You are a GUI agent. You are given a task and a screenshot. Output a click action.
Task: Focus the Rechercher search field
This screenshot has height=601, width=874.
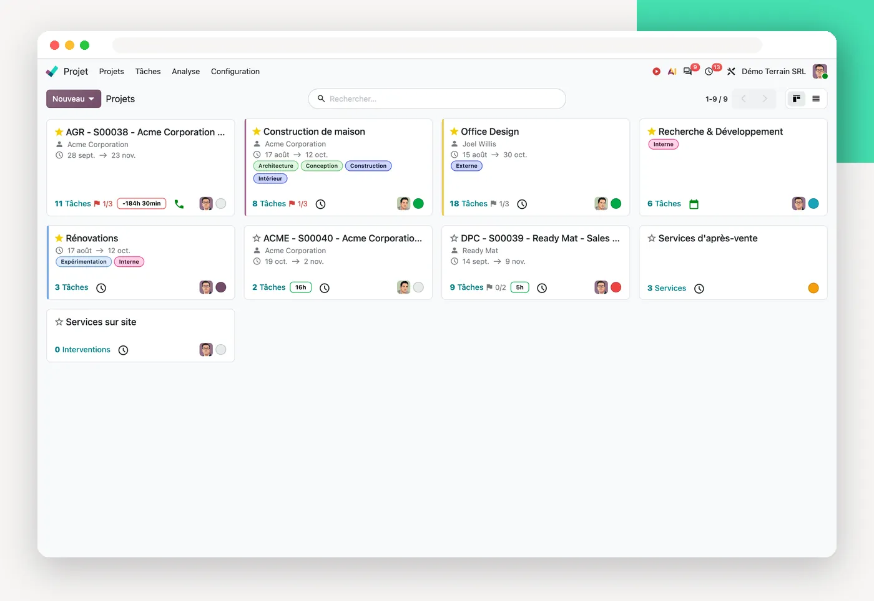click(437, 99)
